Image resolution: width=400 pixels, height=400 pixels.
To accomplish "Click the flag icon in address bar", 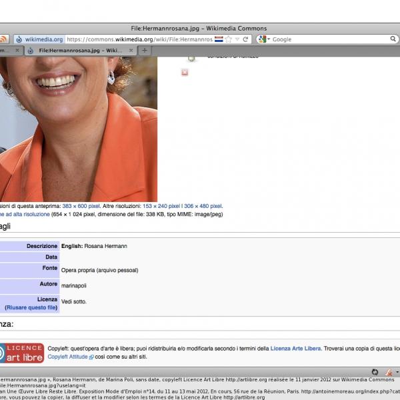I will (x=219, y=39).
